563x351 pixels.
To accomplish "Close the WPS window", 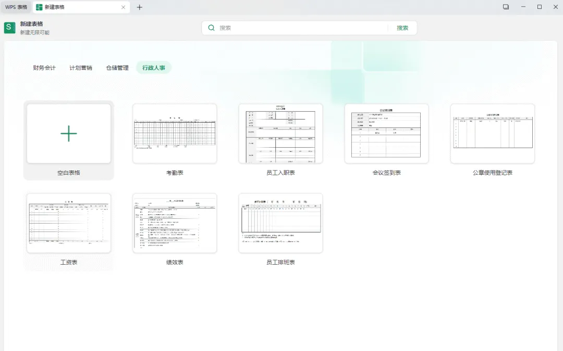I will coord(556,7).
